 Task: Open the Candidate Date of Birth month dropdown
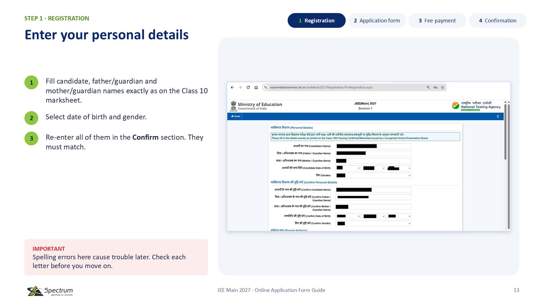374,168
